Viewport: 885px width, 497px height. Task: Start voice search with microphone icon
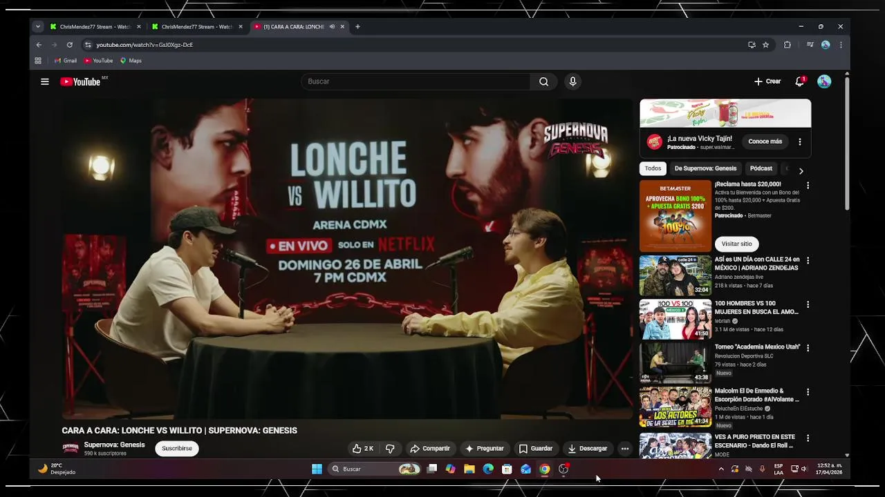572,81
